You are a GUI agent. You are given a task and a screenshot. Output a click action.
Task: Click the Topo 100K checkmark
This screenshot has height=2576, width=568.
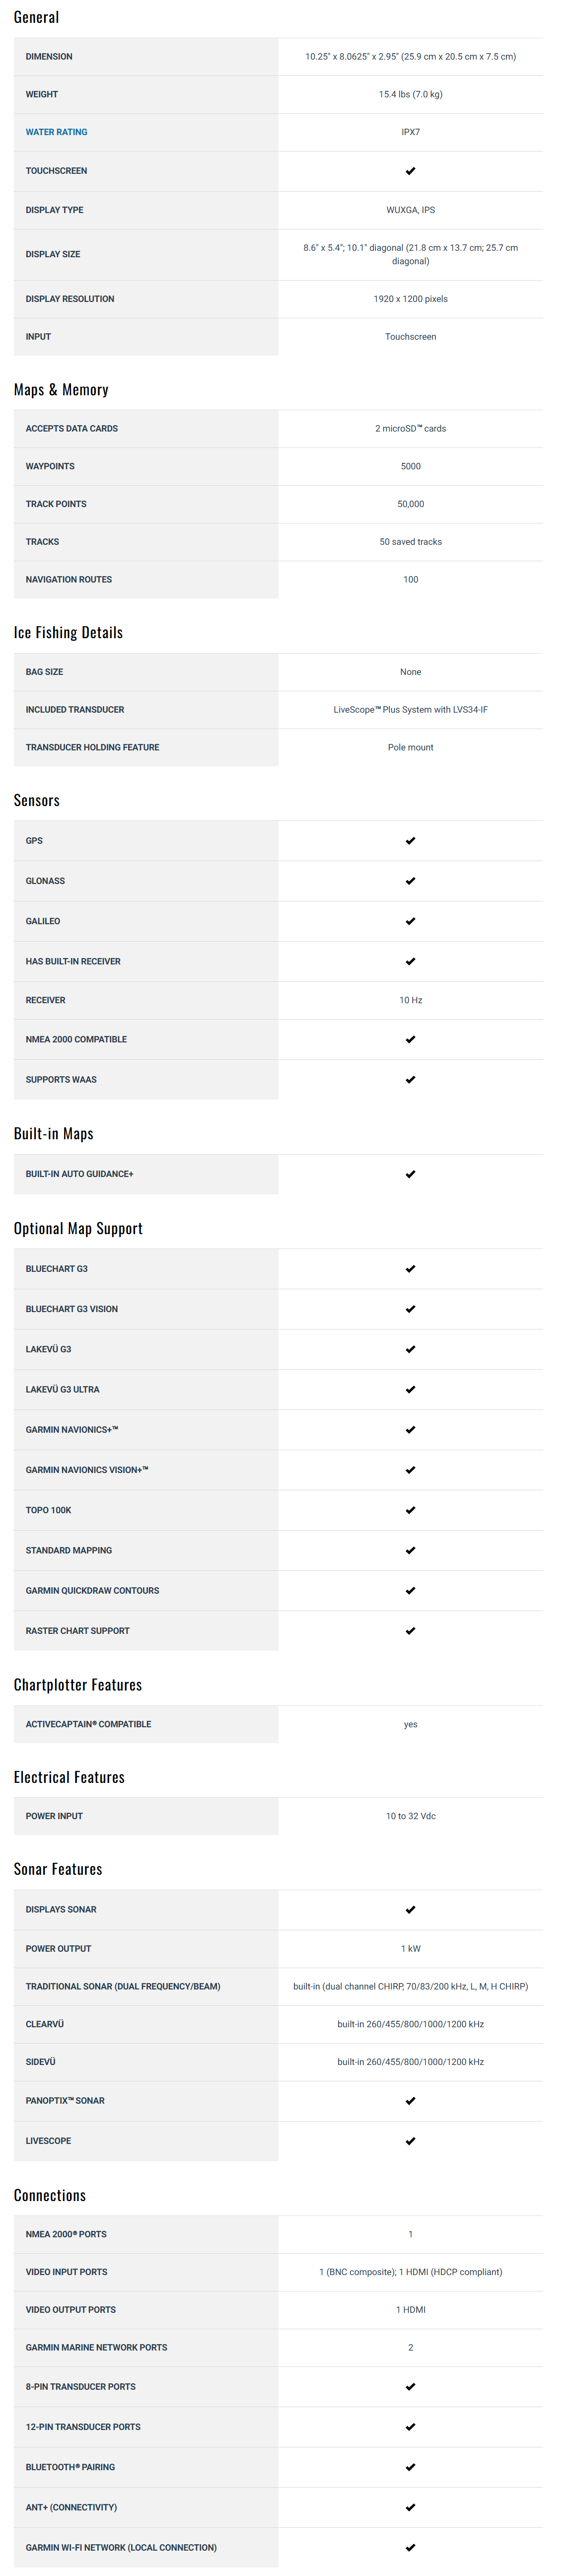pyautogui.click(x=410, y=1510)
